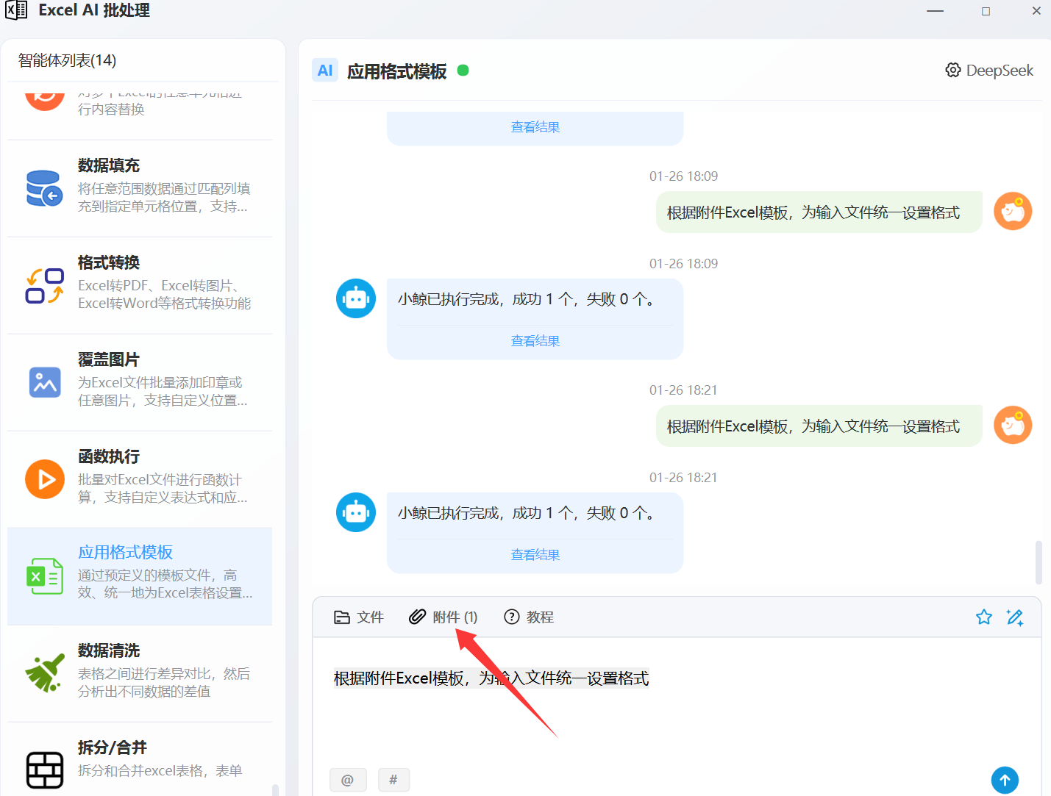Open the 文件 folder option
The width and height of the screenshot is (1051, 796).
pos(359,617)
